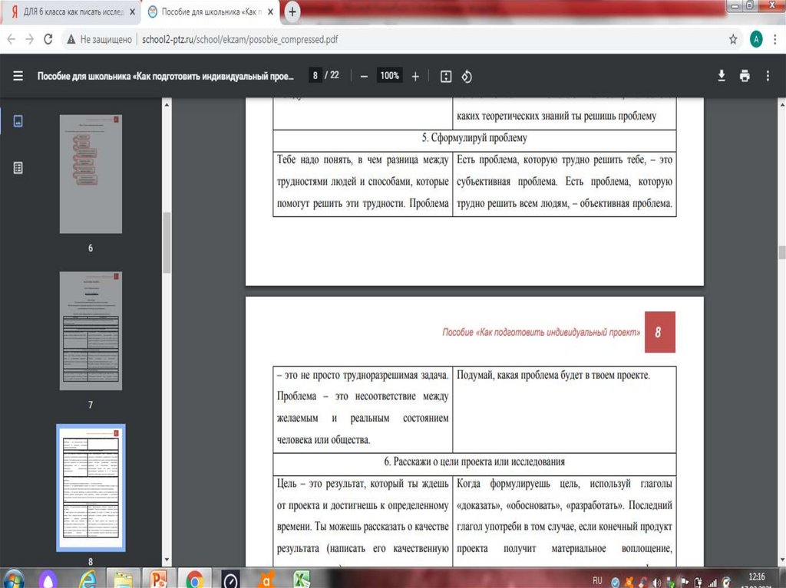
Task: Edit the zoom percentage field
Action: pyautogui.click(x=389, y=76)
